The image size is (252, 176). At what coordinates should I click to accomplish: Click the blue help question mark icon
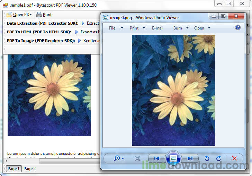[238, 28]
